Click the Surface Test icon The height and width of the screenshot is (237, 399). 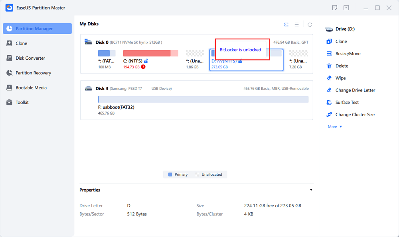pos(329,103)
